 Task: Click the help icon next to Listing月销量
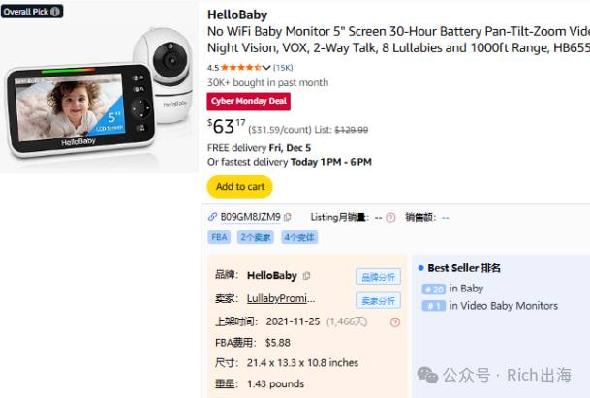coord(390,218)
